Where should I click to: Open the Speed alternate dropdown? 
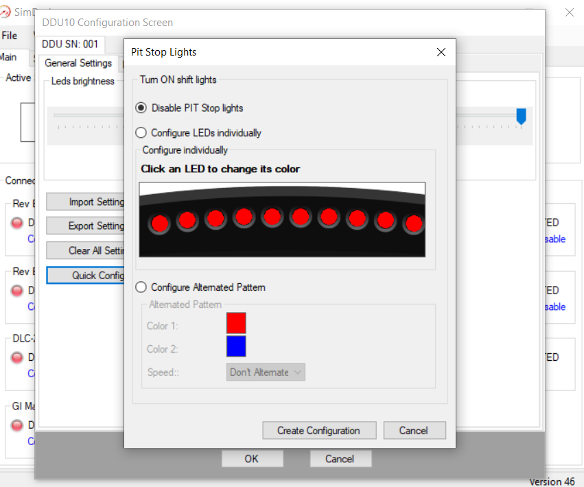coord(266,372)
